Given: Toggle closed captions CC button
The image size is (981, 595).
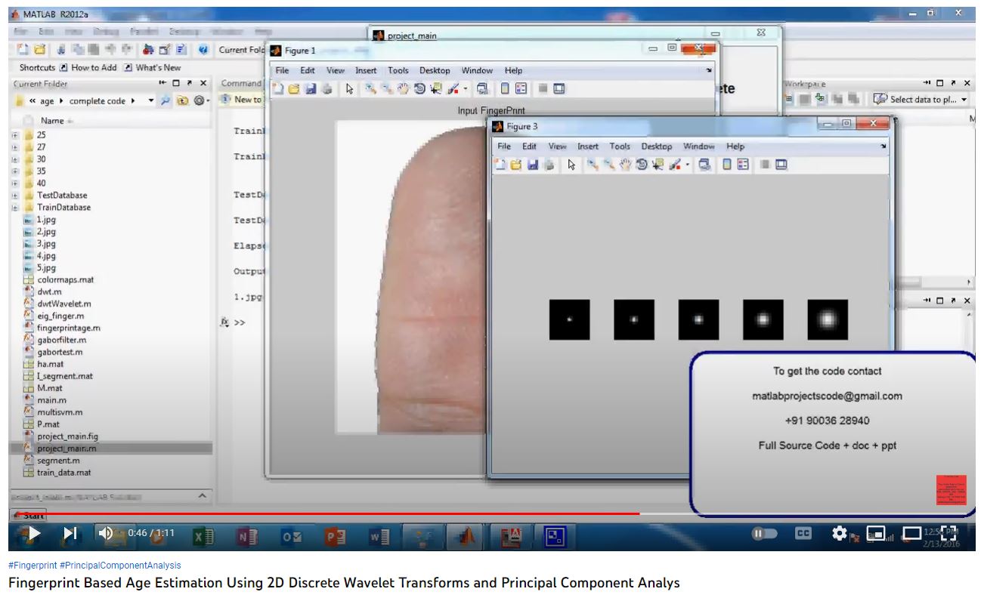Looking at the screenshot, I should tap(803, 534).
